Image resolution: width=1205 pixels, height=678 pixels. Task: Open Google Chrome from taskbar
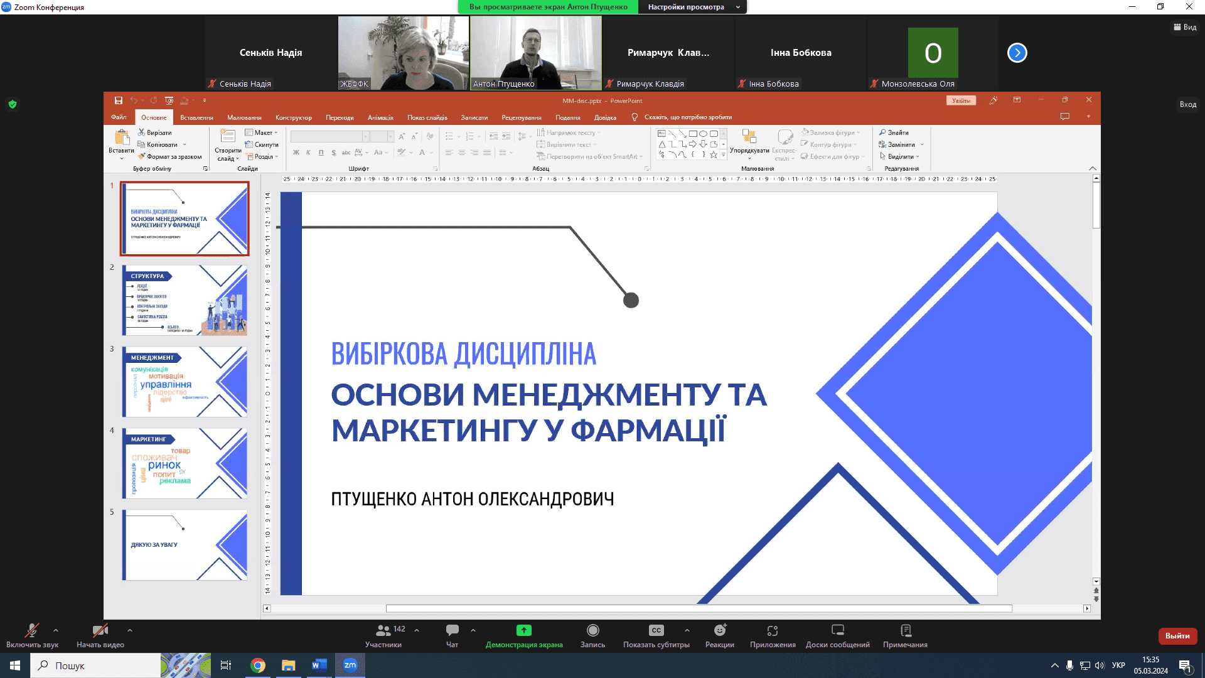[x=257, y=665]
